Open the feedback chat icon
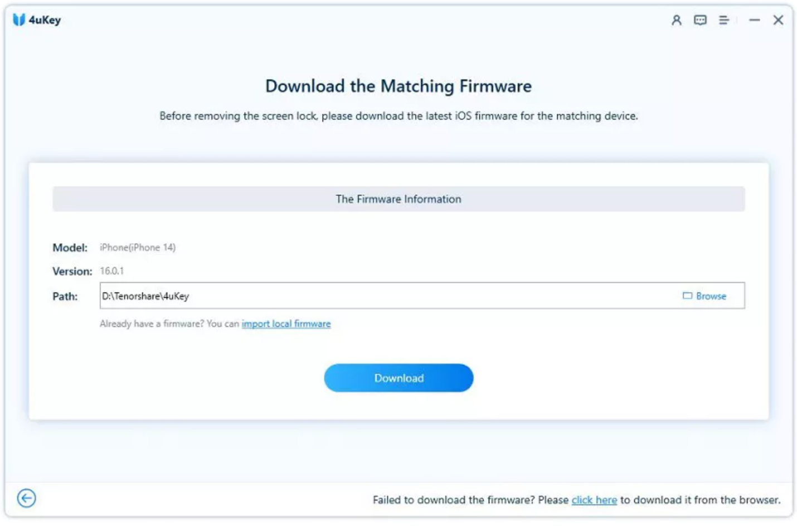The image size is (797, 526). coord(700,20)
